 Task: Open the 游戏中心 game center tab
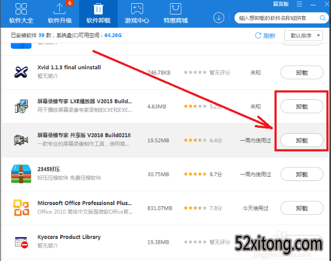point(137,14)
